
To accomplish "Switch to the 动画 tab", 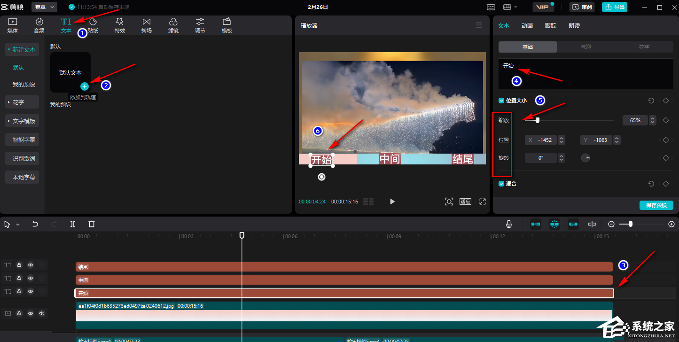I will (x=527, y=26).
